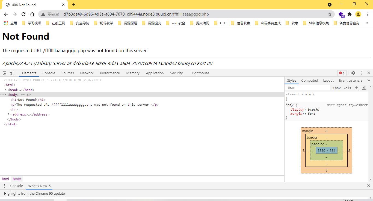
Task: Open the Extensions puzzle-piece menu
Action: pyautogui.click(x=350, y=14)
